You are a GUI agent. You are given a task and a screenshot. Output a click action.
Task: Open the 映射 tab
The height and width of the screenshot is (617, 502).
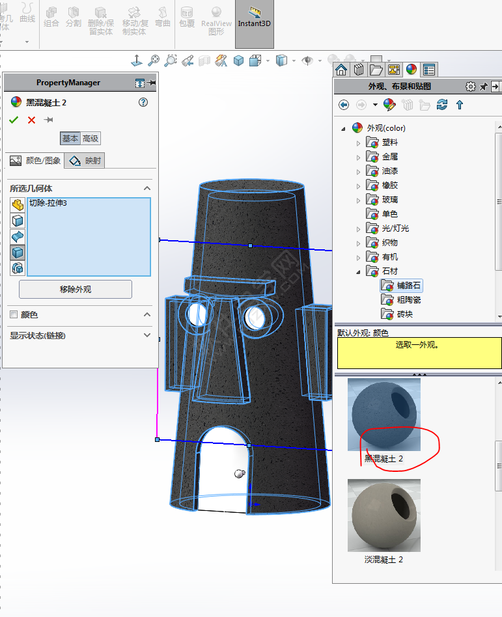coord(85,161)
